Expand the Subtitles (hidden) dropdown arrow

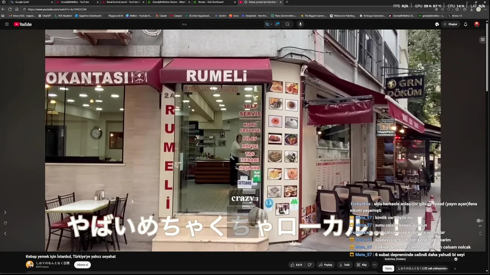(456, 259)
